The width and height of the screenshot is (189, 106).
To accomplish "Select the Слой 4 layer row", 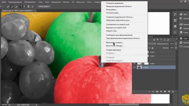I will tap(154, 64).
